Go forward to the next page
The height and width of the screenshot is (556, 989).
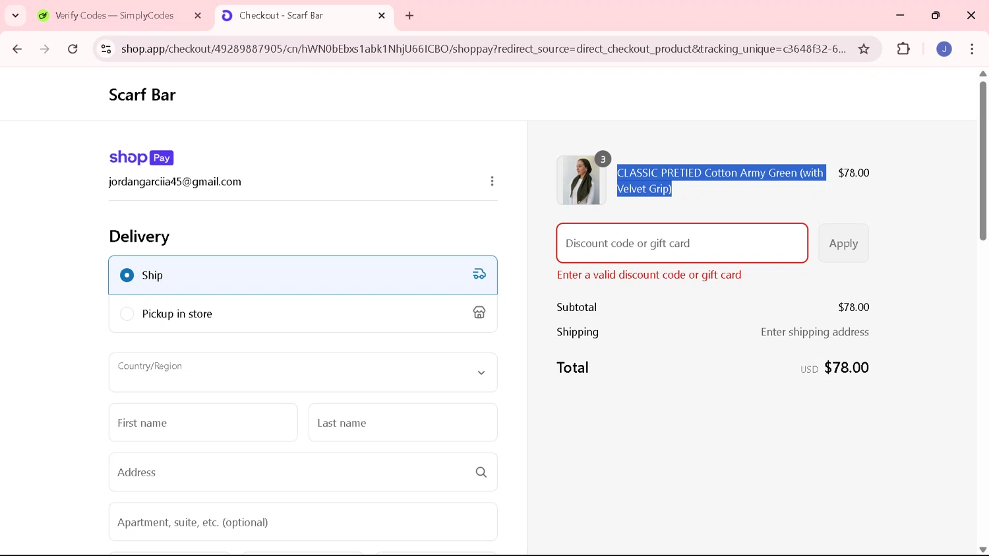coord(45,49)
